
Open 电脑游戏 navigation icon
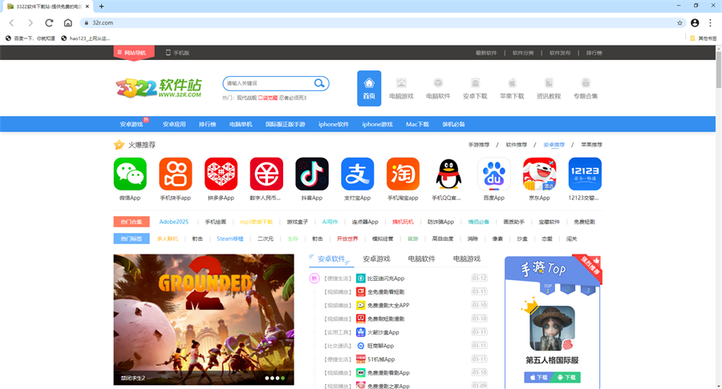[402, 88]
